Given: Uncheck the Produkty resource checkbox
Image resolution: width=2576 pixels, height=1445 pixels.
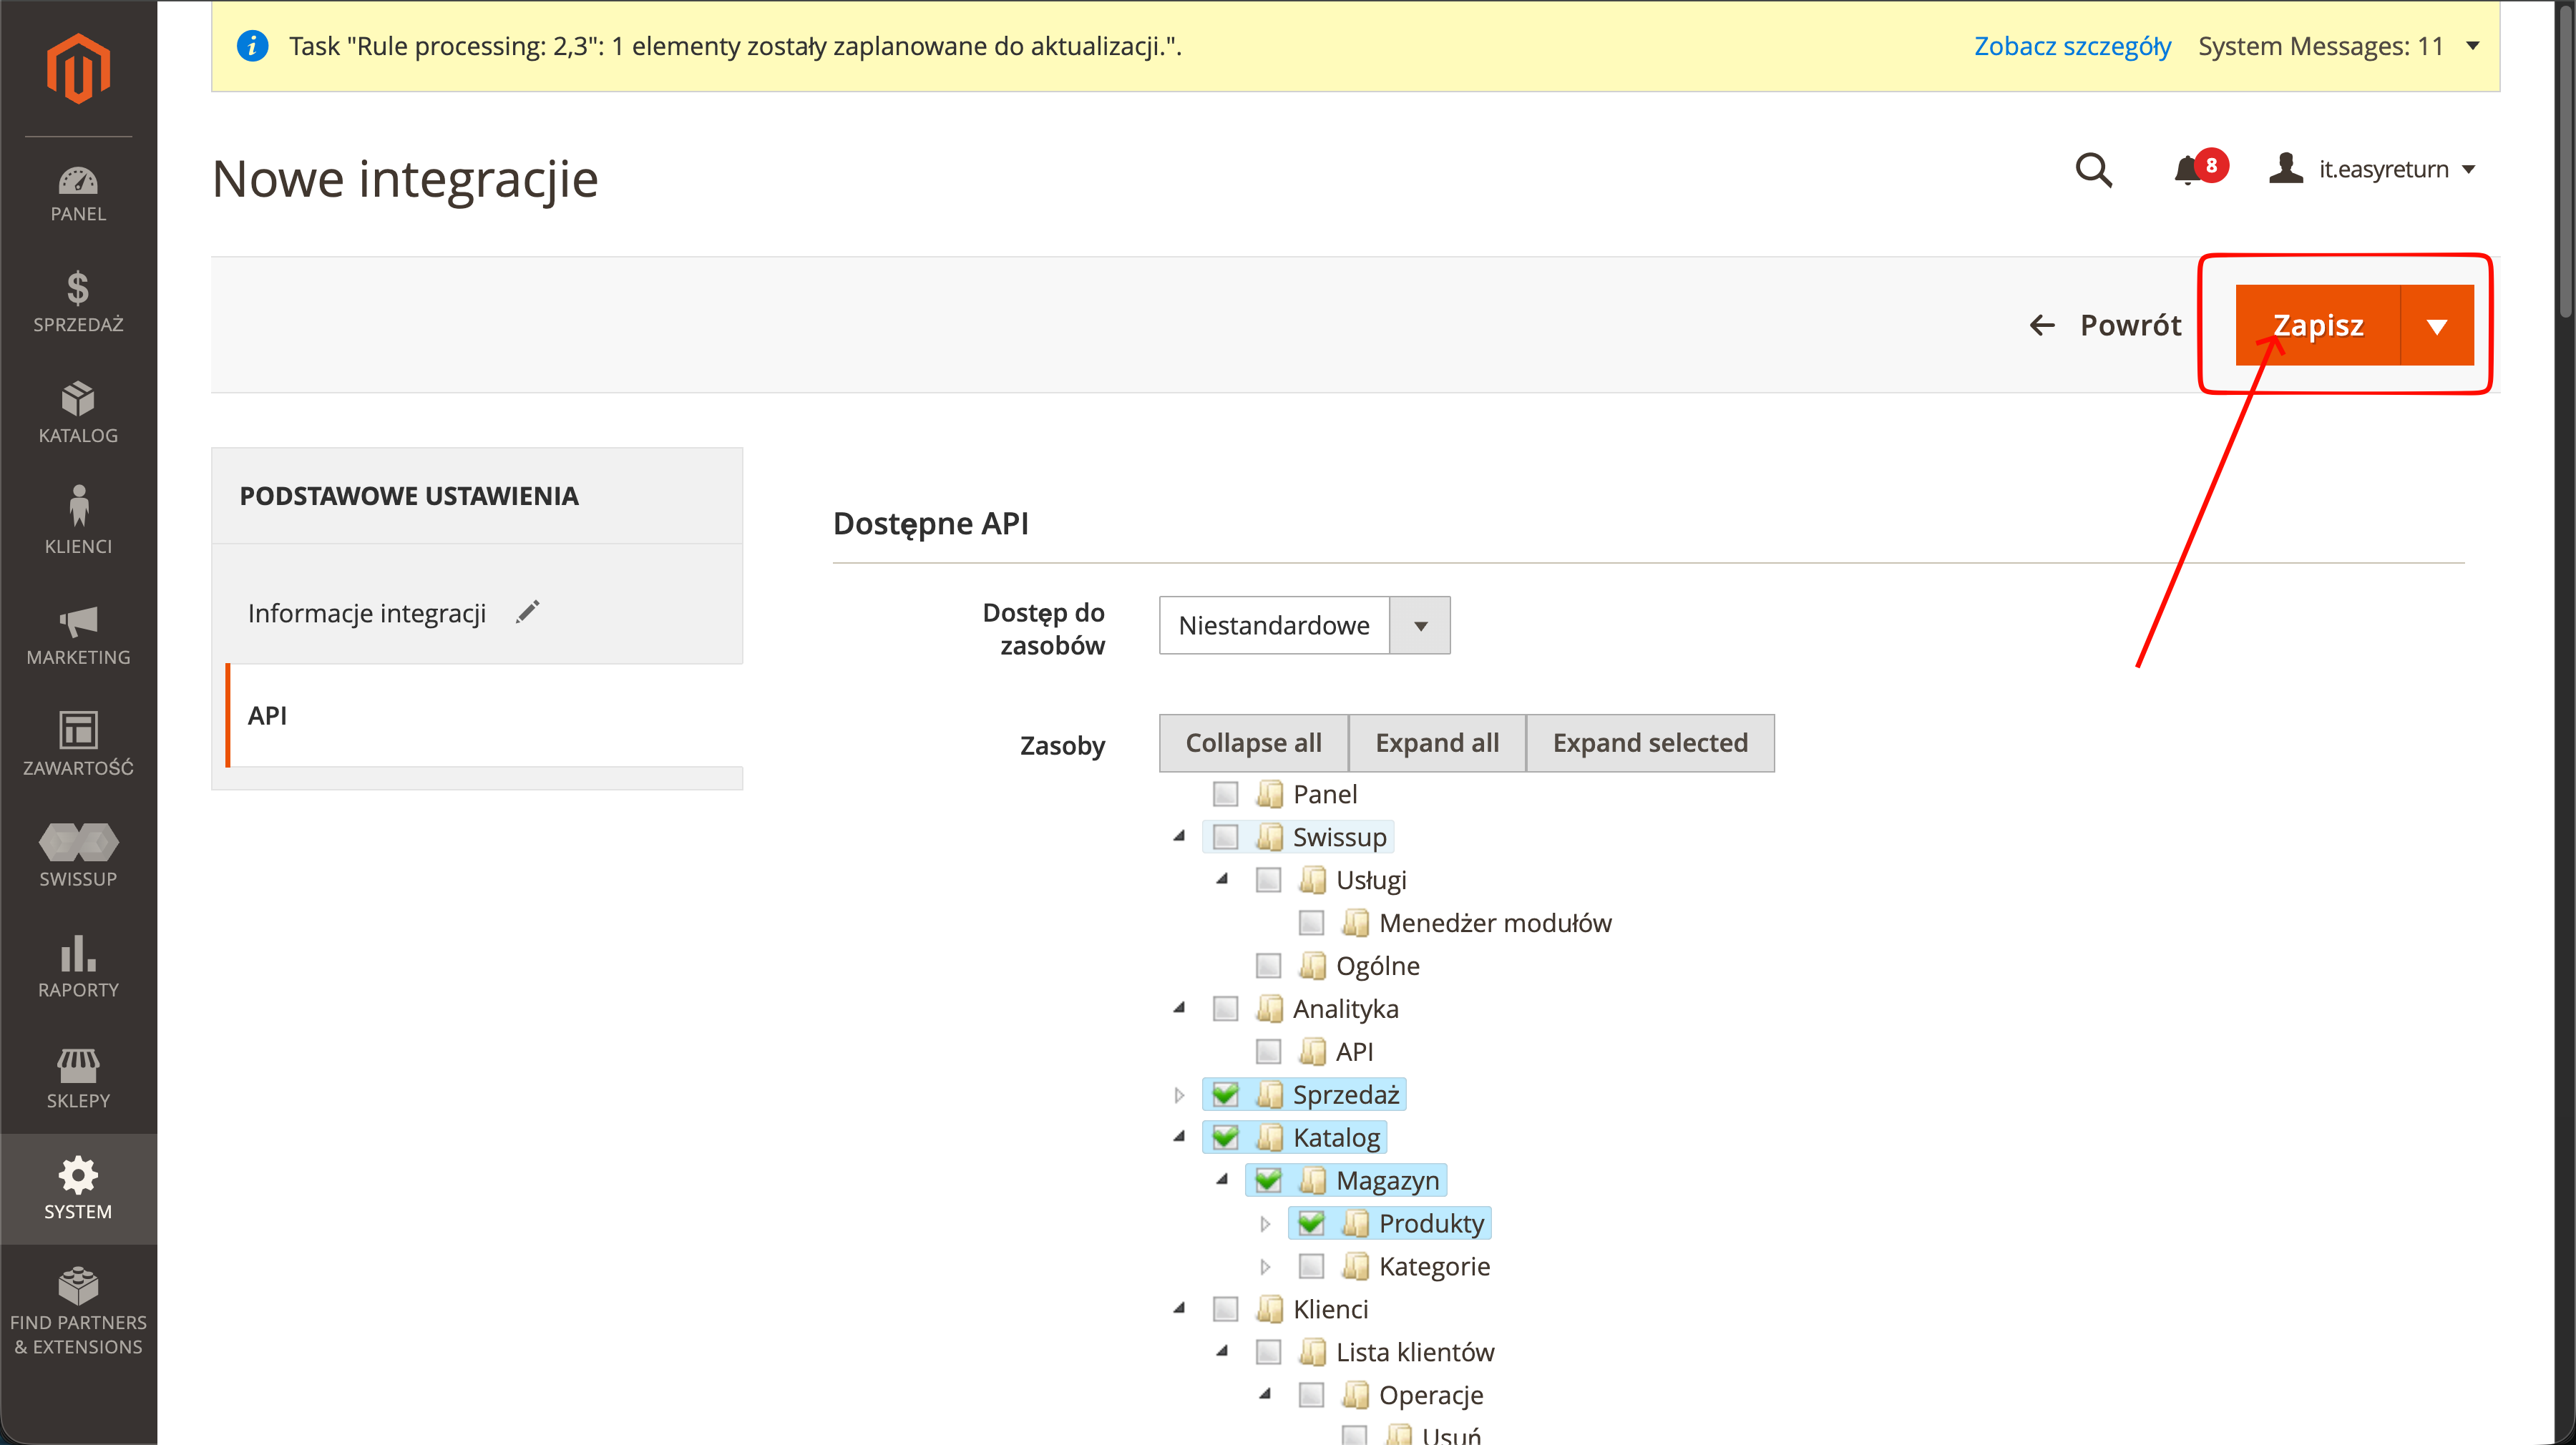Looking at the screenshot, I should 1312,1223.
